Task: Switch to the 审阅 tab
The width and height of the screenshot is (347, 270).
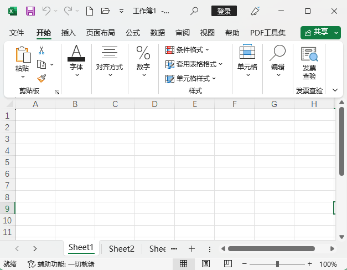Action: coord(183,33)
